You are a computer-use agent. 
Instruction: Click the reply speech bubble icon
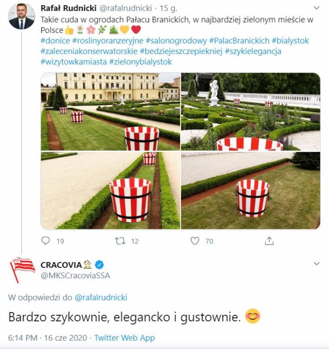click(x=46, y=241)
